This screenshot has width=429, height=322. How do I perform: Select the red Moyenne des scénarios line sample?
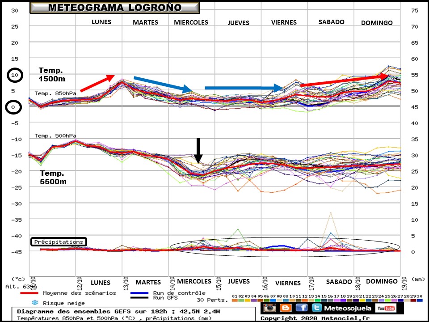point(29,293)
